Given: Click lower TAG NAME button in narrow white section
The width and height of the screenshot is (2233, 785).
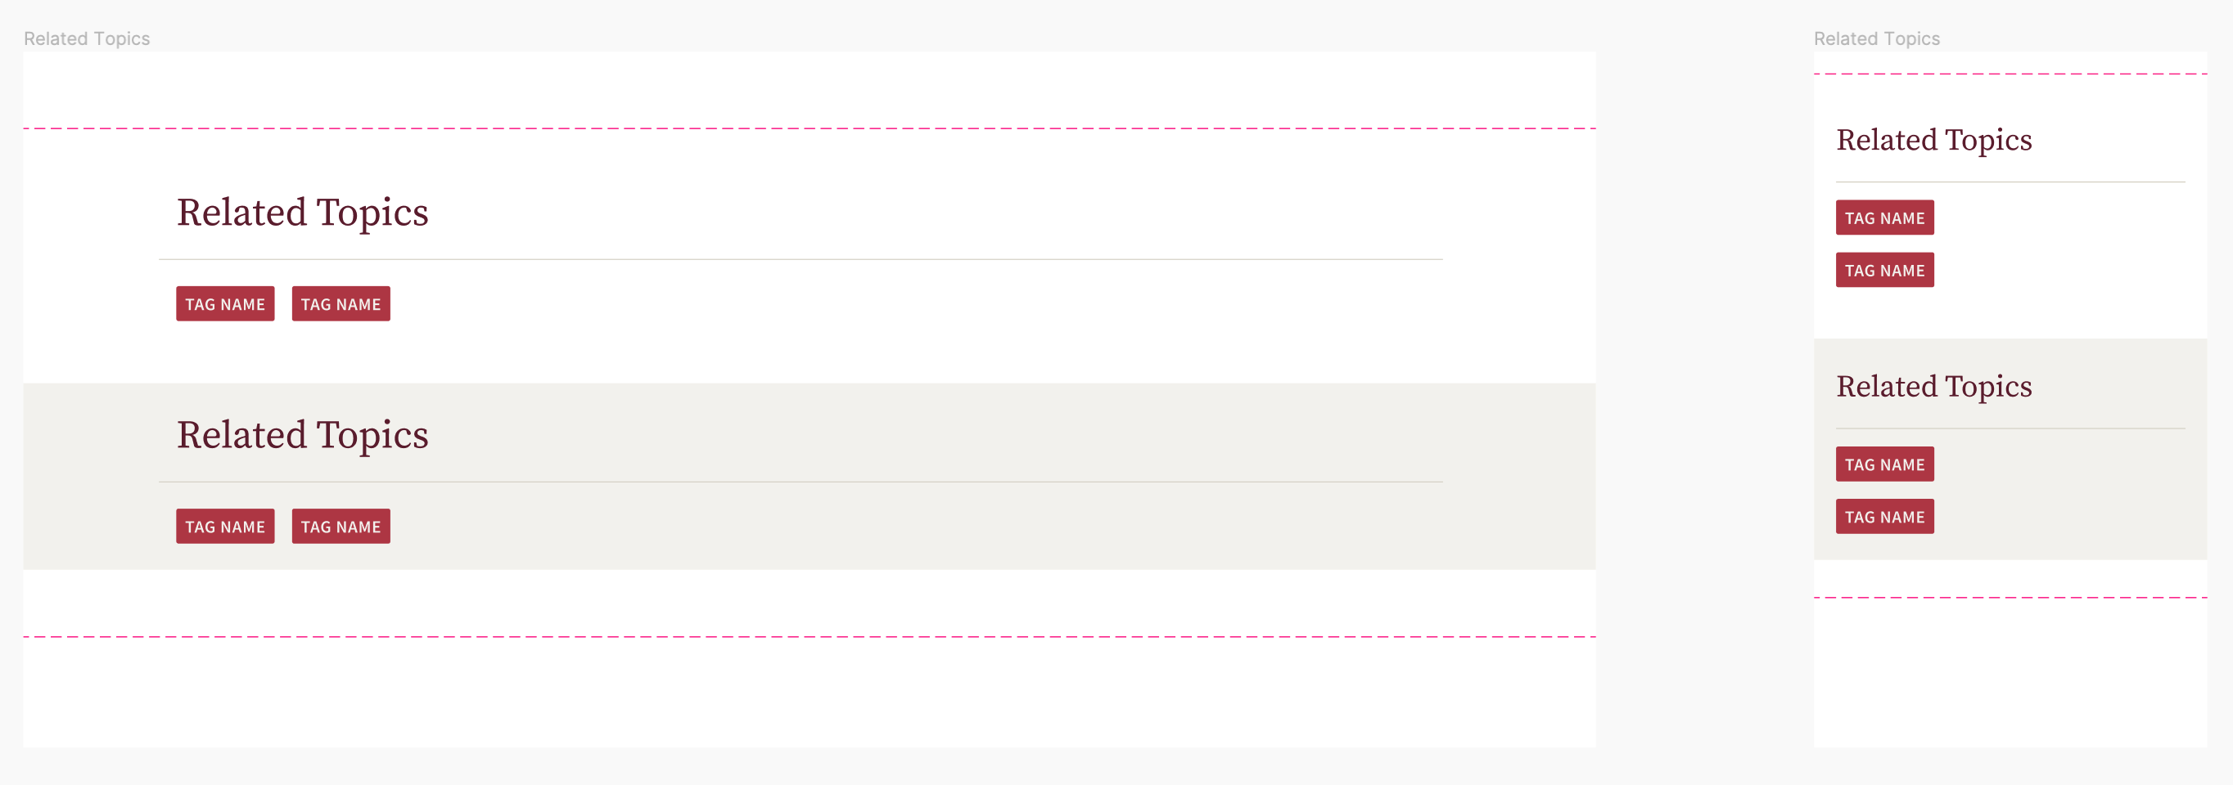Looking at the screenshot, I should [x=1884, y=270].
